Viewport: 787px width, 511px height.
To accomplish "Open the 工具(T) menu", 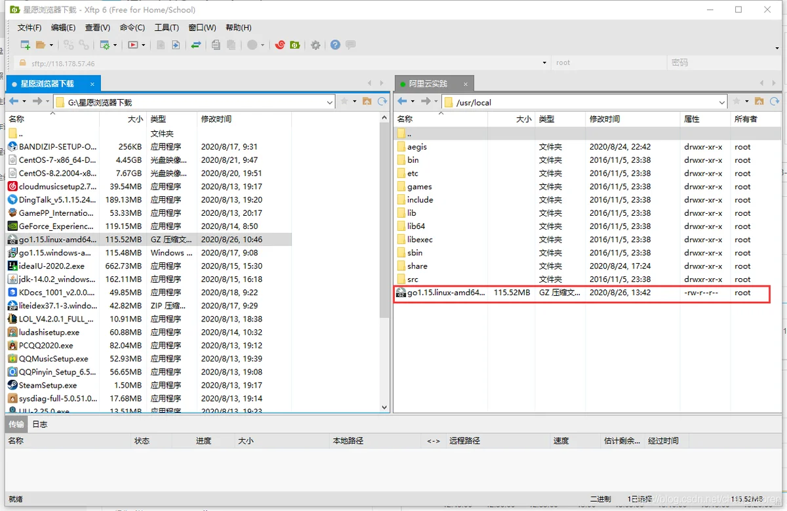I will click(x=167, y=28).
